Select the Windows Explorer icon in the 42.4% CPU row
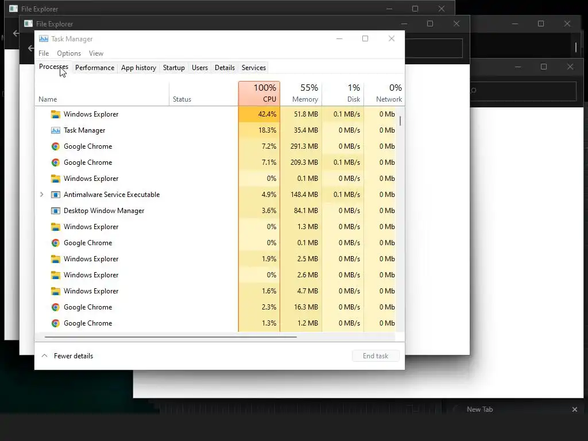This screenshot has width=588, height=441. [56, 114]
